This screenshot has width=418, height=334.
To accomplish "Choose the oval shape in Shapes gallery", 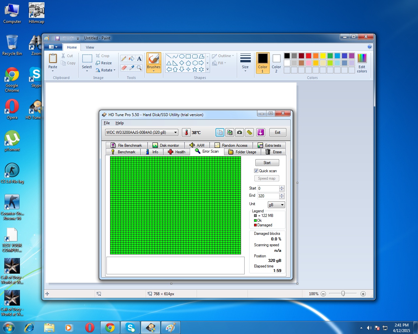I will (182, 56).
